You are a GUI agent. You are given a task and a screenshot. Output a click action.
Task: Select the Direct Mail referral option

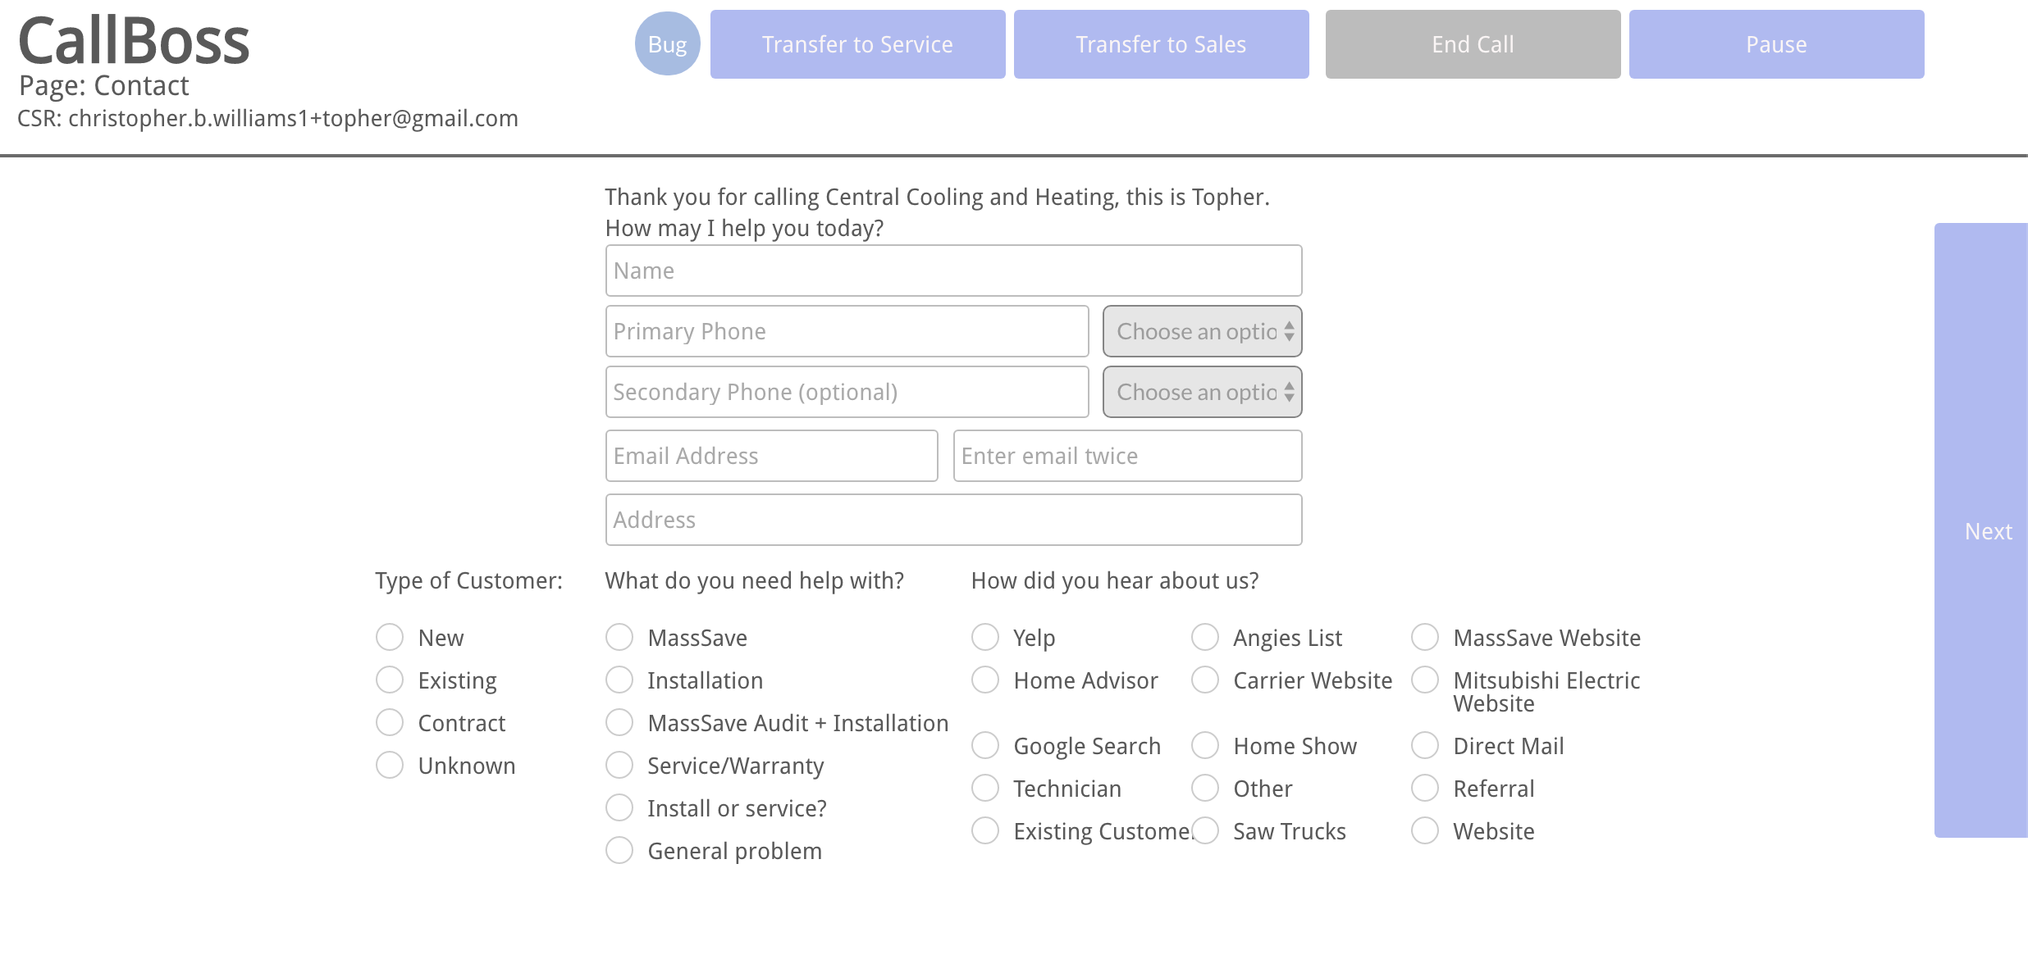click(x=1425, y=745)
